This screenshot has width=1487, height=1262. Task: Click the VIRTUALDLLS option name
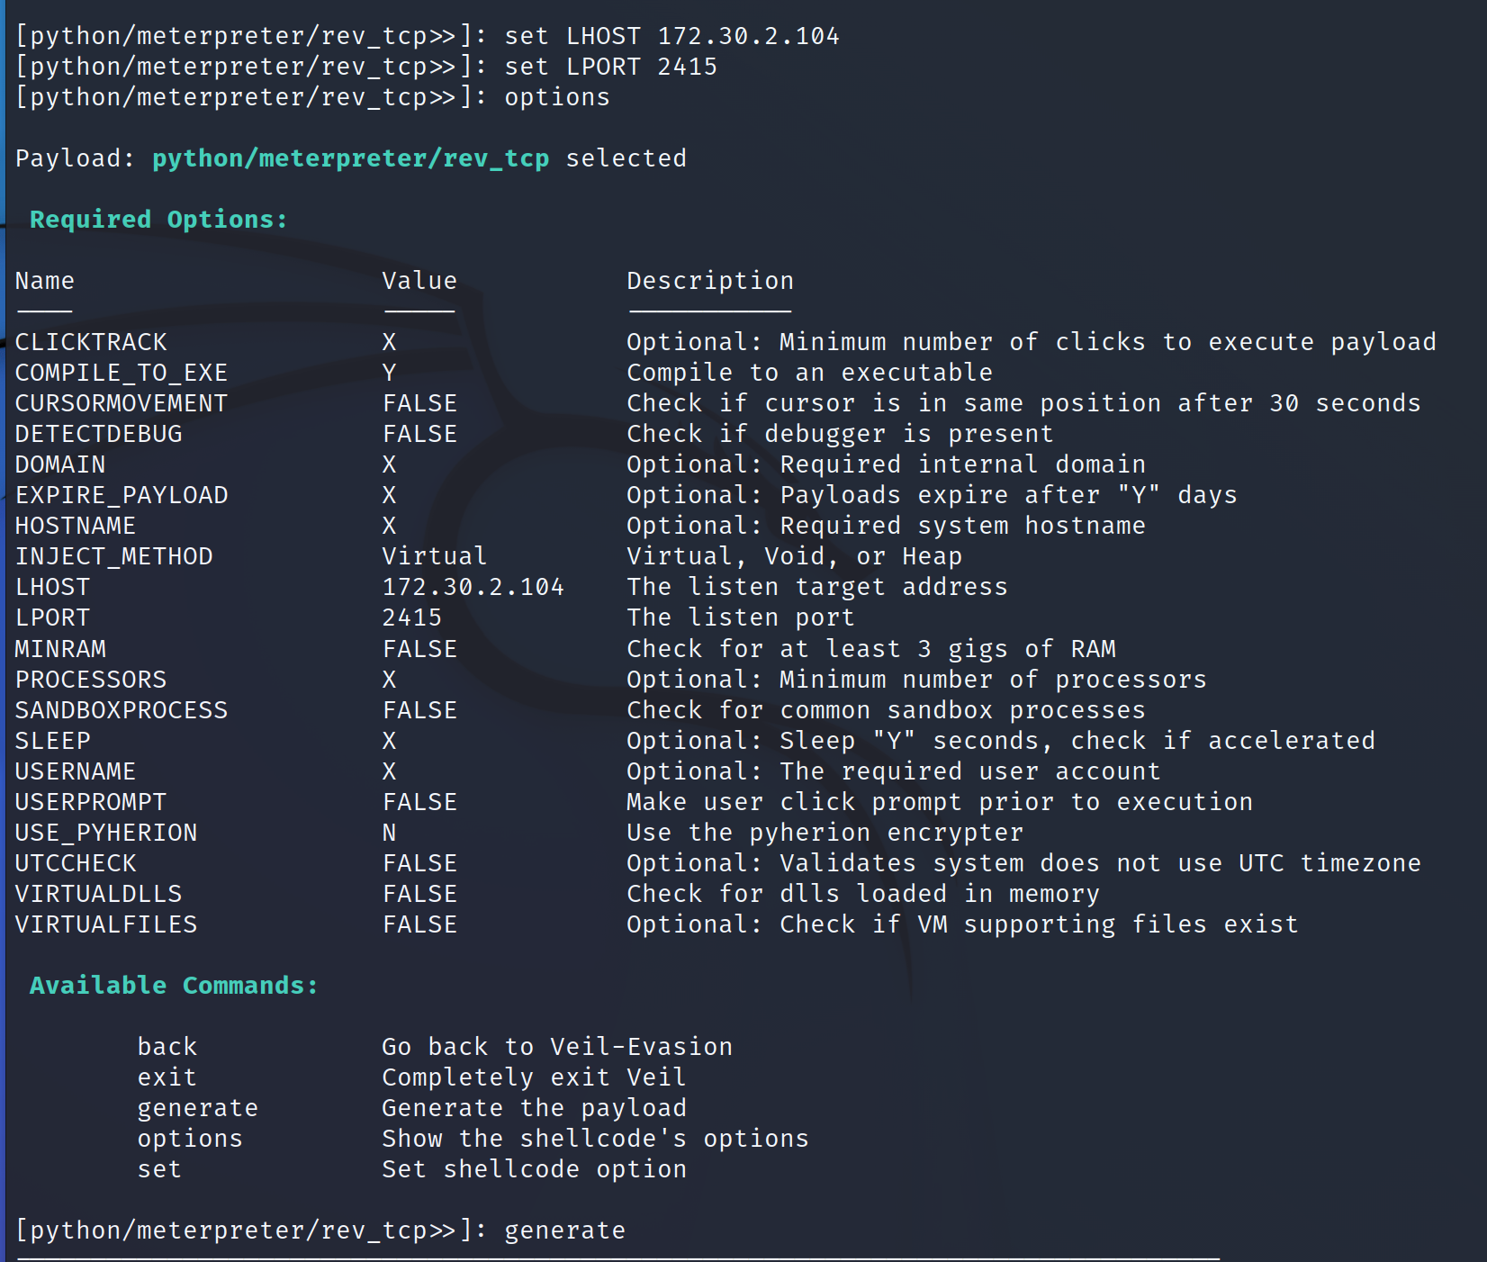coord(99,894)
